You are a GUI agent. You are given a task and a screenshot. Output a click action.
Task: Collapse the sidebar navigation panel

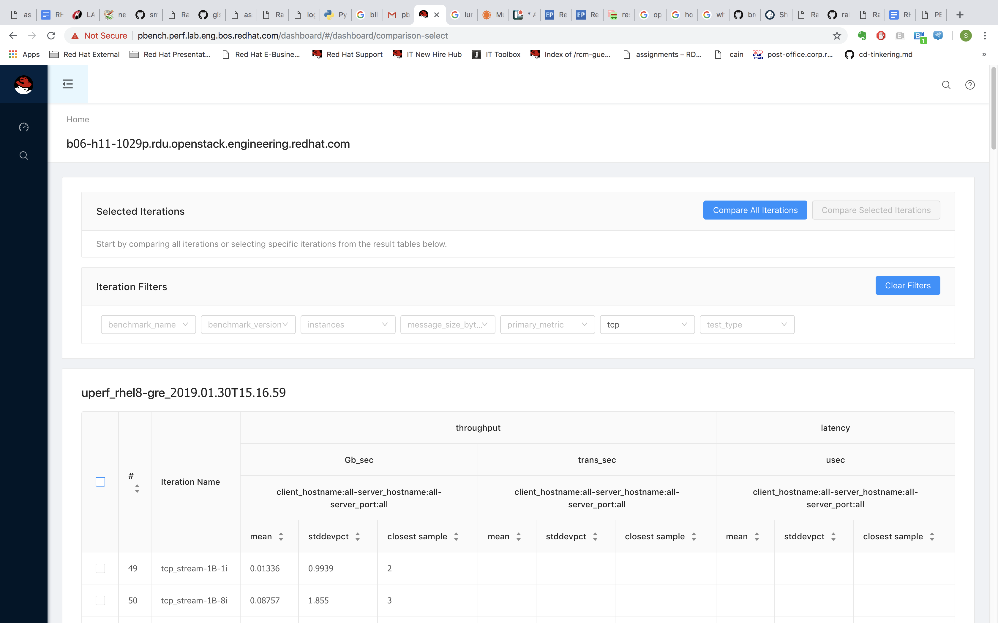pyautogui.click(x=67, y=84)
